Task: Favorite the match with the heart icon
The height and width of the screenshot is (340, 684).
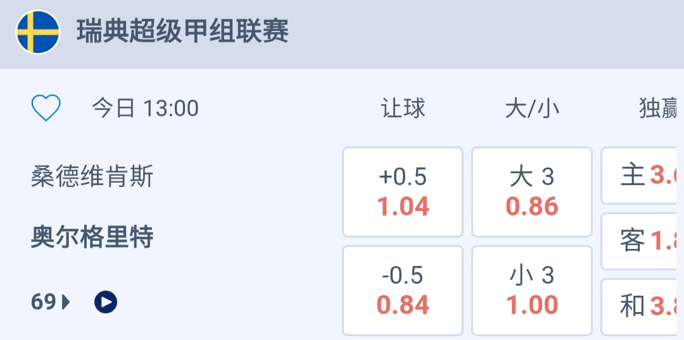Action: 46,108
